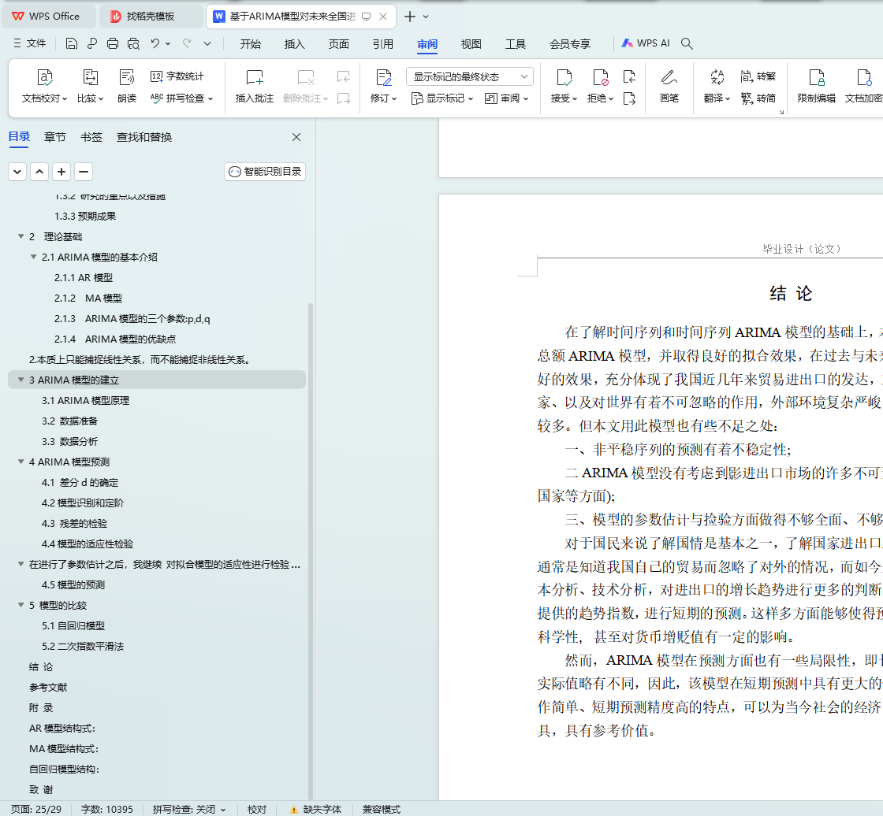Image resolution: width=883 pixels, height=816 pixels.
Task: Open Print Preview icon
Action: pyautogui.click(x=133, y=43)
